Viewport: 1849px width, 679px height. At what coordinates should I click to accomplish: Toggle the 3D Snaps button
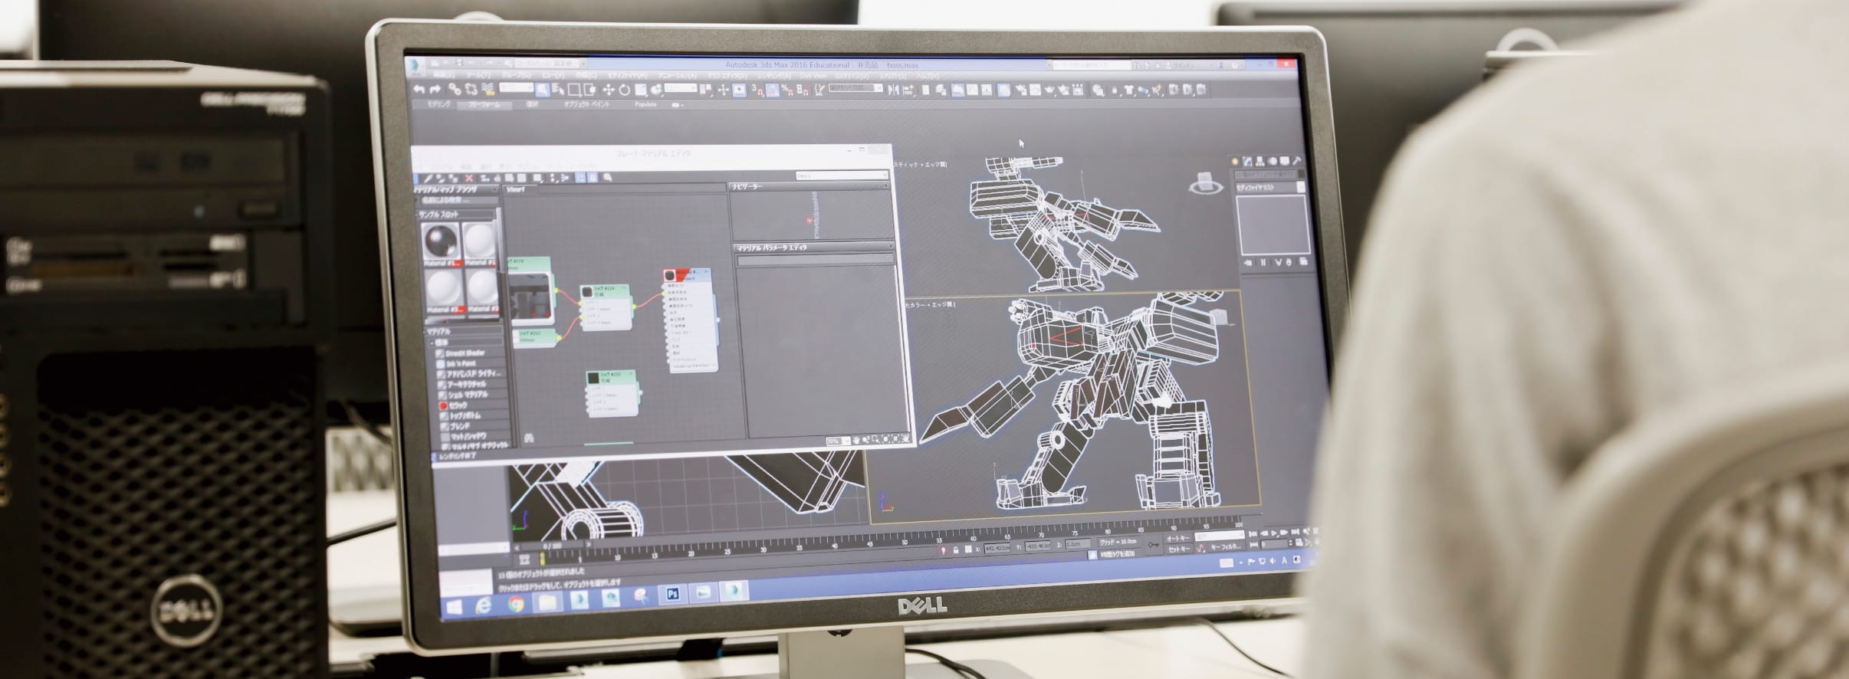pyautogui.click(x=757, y=90)
